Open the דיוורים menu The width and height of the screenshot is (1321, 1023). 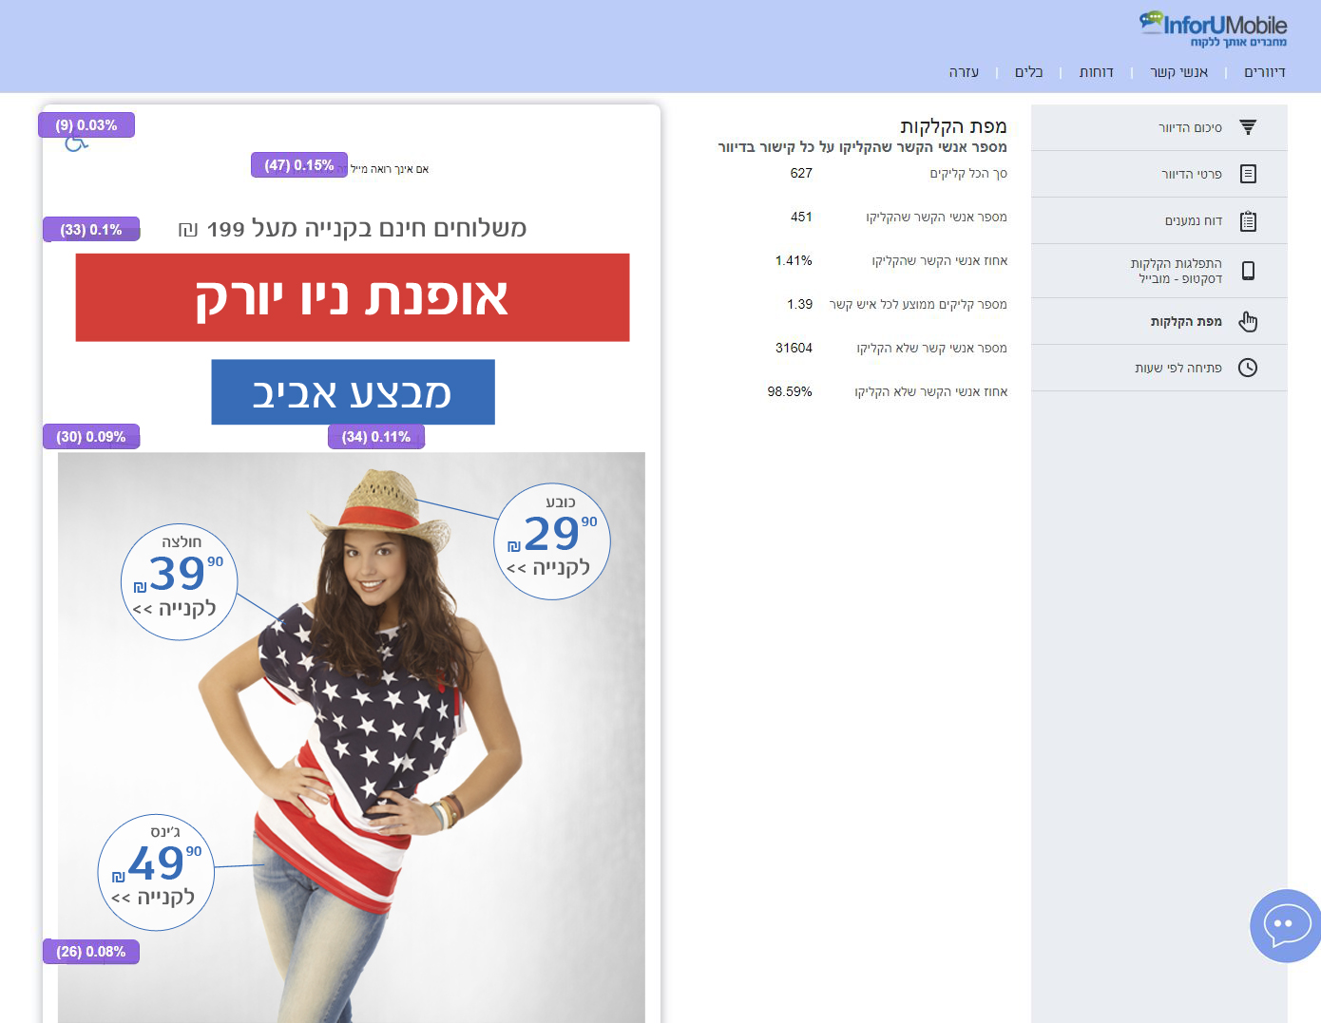tap(1265, 72)
